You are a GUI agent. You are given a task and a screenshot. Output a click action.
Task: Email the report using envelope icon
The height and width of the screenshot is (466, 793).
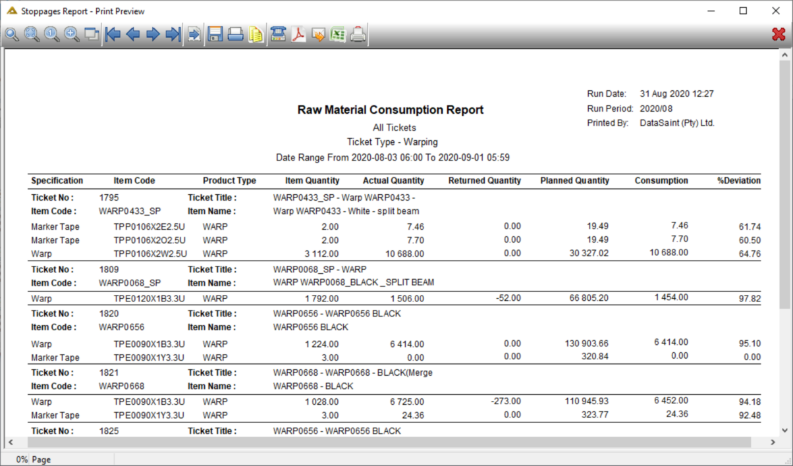318,34
